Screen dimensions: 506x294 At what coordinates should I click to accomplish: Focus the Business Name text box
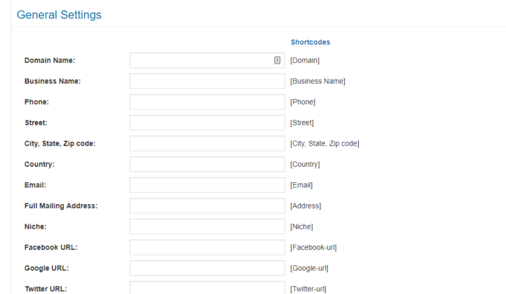pos(207,81)
